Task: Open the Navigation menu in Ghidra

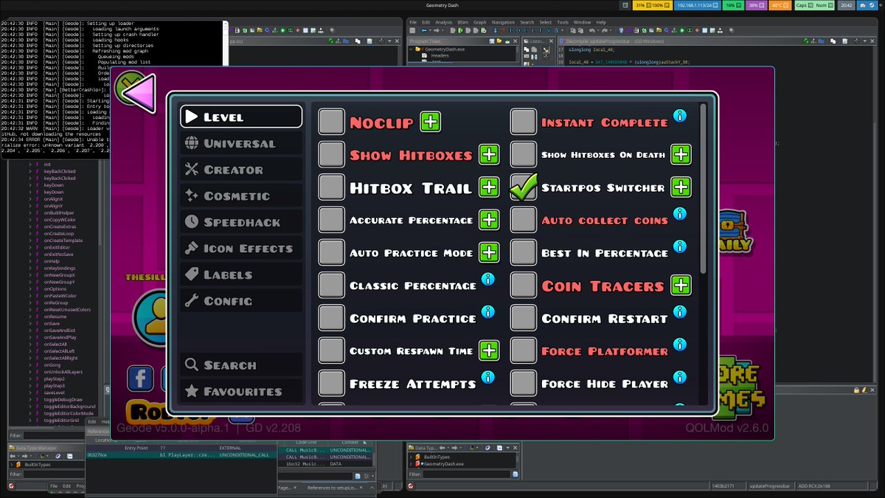Action: [503, 22]
